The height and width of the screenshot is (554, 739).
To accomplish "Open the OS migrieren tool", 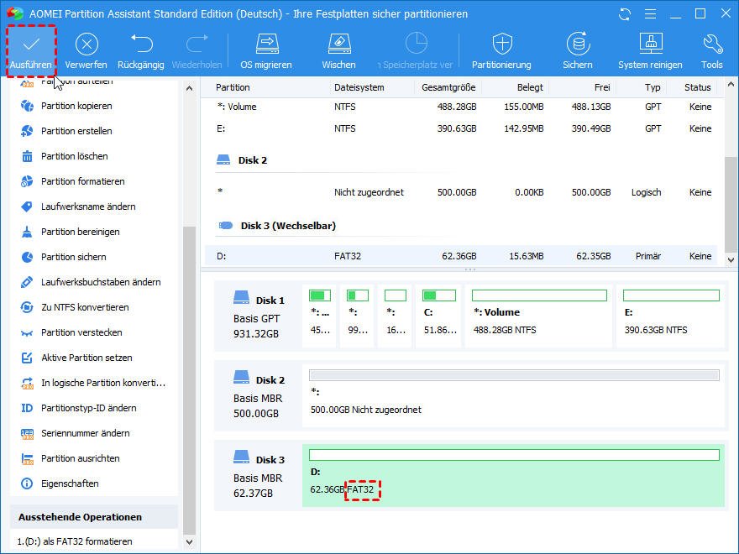I will pos(266,50).
